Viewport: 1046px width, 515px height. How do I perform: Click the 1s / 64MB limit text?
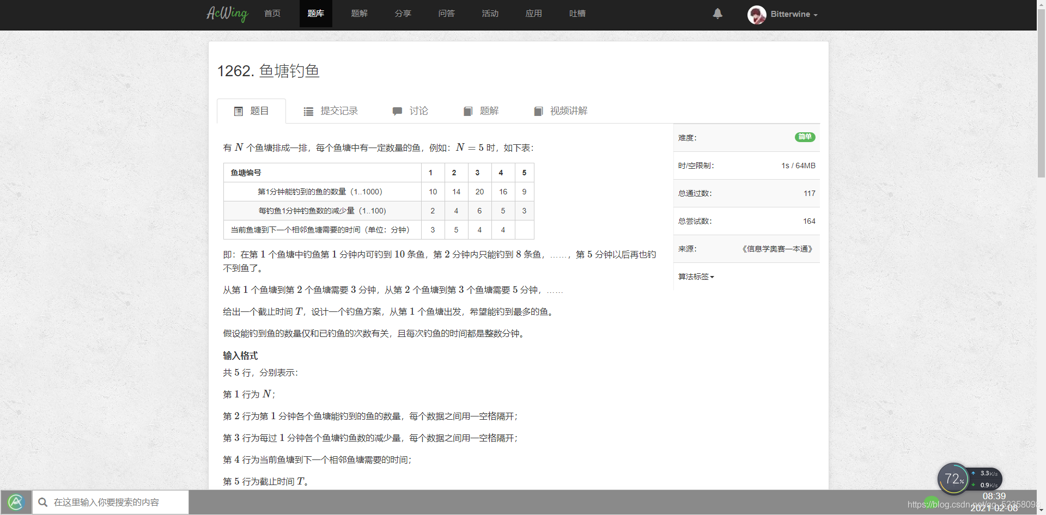pos(798,165)
